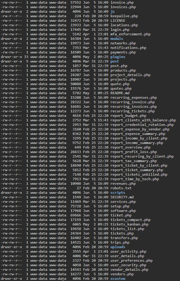Click the keepalive.php filename
180x281 pixels.
point(124,16)
